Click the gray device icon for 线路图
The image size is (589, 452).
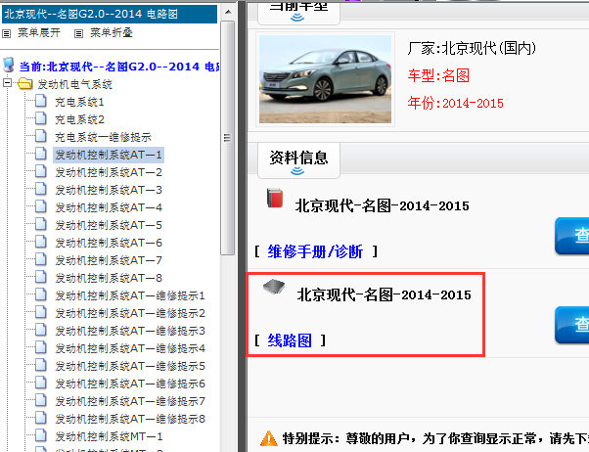[274, 287]
